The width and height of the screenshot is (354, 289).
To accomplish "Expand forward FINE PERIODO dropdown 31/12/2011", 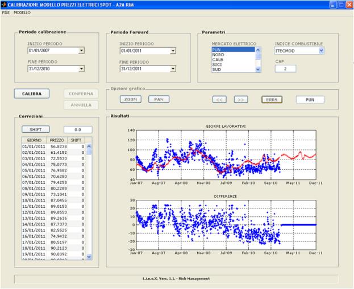I will (x=173, y=69).
